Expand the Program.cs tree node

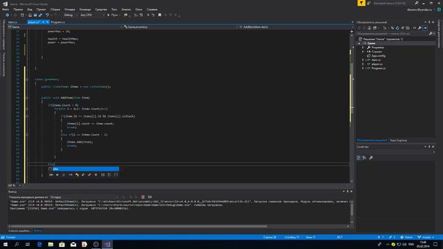coord(363,68)
